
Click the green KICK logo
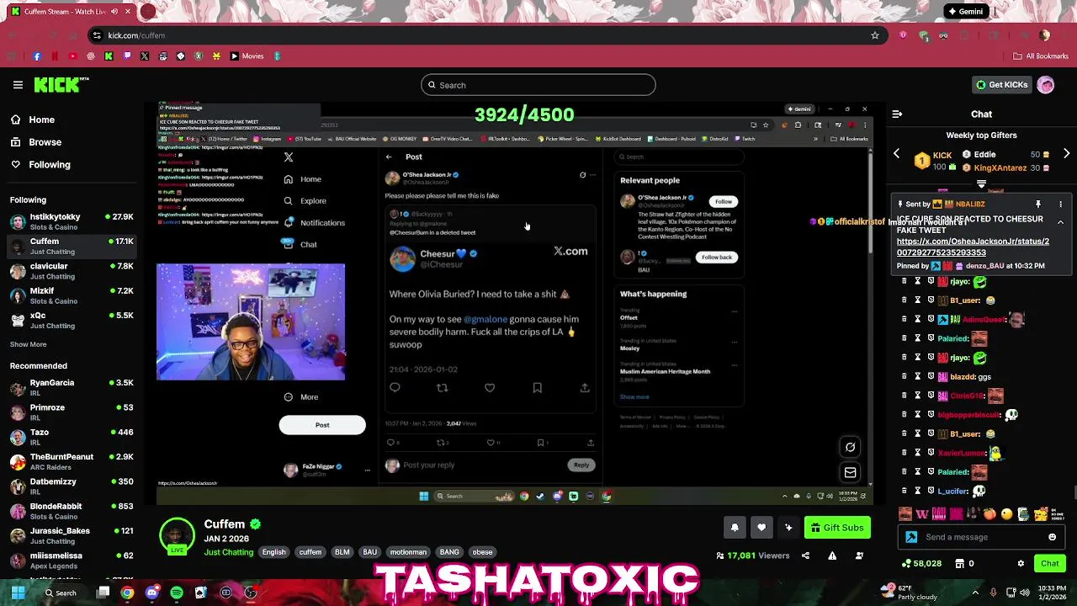[x=61, y=85]
